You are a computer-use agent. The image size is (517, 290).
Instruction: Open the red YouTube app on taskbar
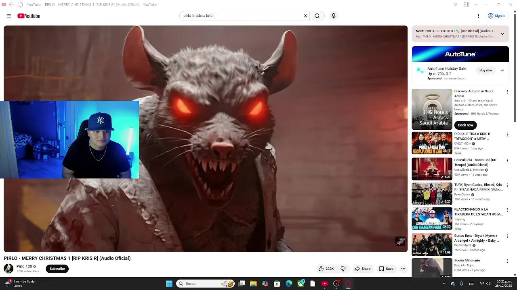point(324,284)
